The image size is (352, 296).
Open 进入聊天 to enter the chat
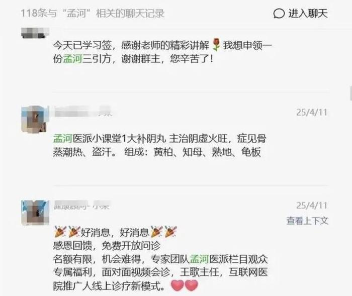(x=300, y=14)
